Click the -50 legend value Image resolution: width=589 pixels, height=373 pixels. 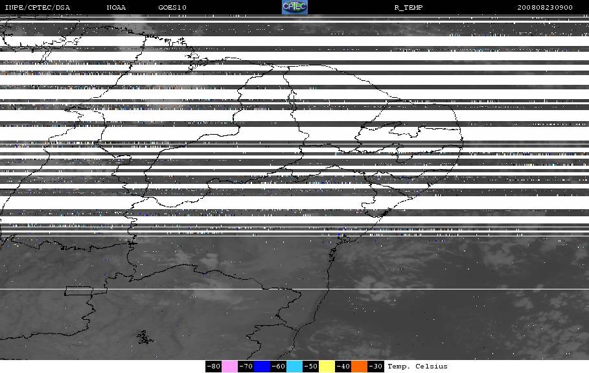click(310, 367)
